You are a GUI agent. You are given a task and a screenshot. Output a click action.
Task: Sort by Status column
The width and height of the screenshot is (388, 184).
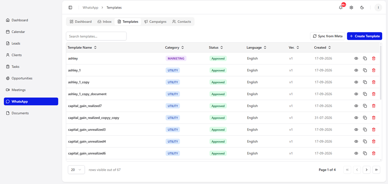click(216, 48)
